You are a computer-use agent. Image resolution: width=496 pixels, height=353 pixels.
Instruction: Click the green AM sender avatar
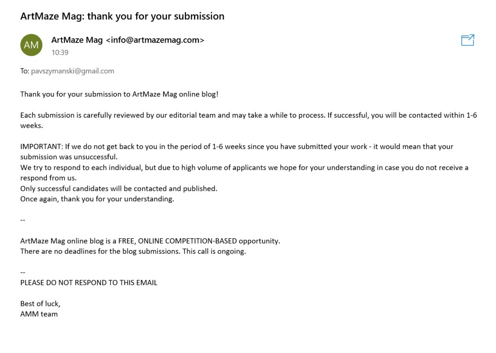pyautogui.click(x=31, y=45)
